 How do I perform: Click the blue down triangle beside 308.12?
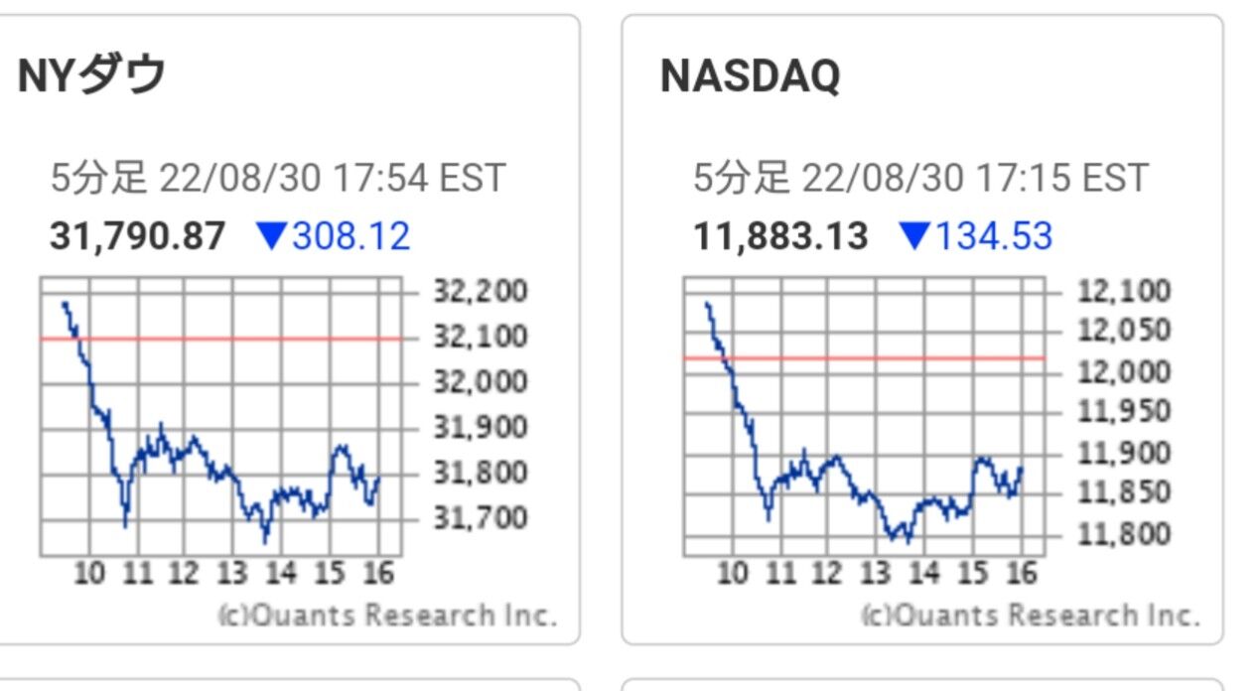270,236
